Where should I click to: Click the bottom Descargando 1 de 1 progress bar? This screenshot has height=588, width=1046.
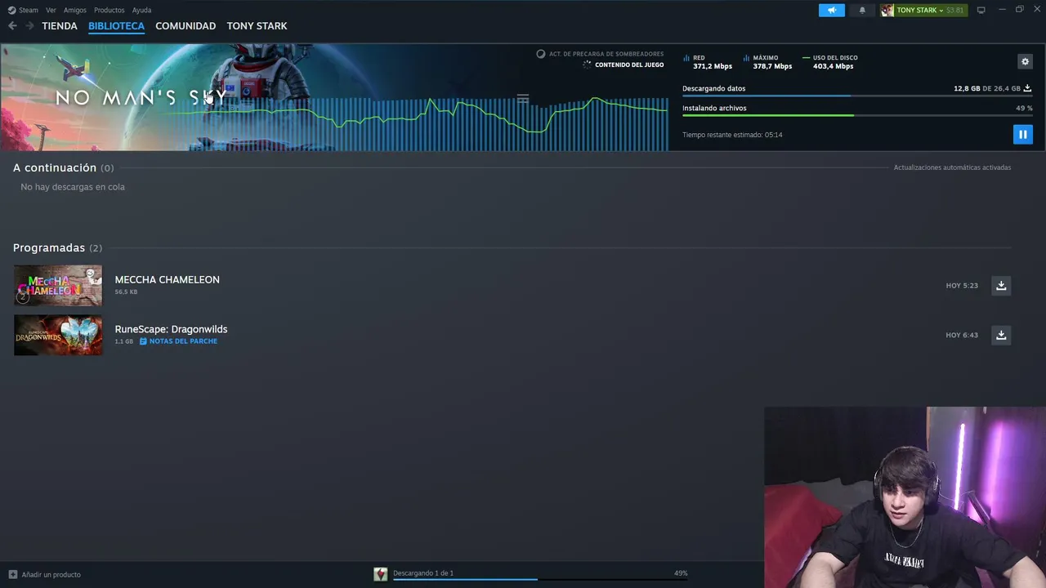point(539,579)
